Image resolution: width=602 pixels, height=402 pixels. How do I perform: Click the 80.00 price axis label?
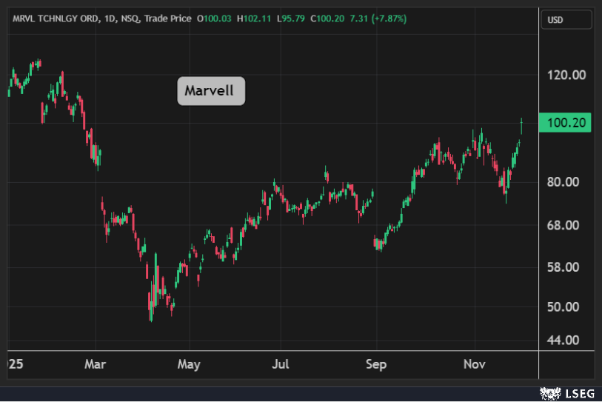tap(566, 182)
